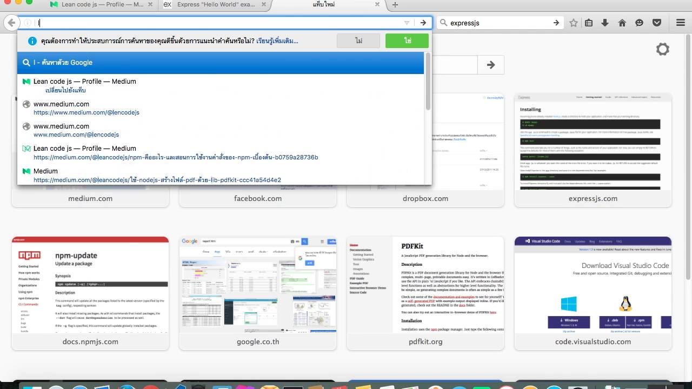Go to the home page icon
The width and height of the screenshot is (692, 389).
tap(622, 23)
